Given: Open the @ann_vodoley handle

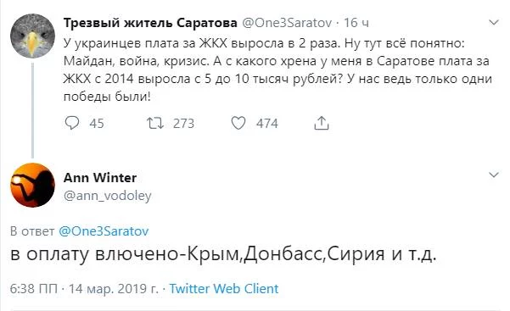Looking at the screenshot, I should tap(107, 196).
